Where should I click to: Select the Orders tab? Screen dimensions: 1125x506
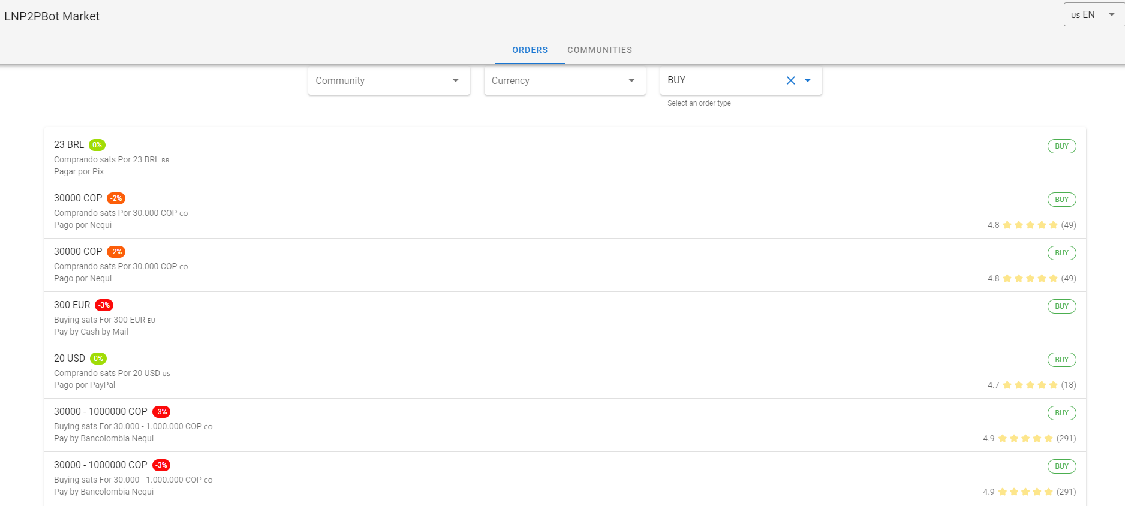click(x=530, y=50)
